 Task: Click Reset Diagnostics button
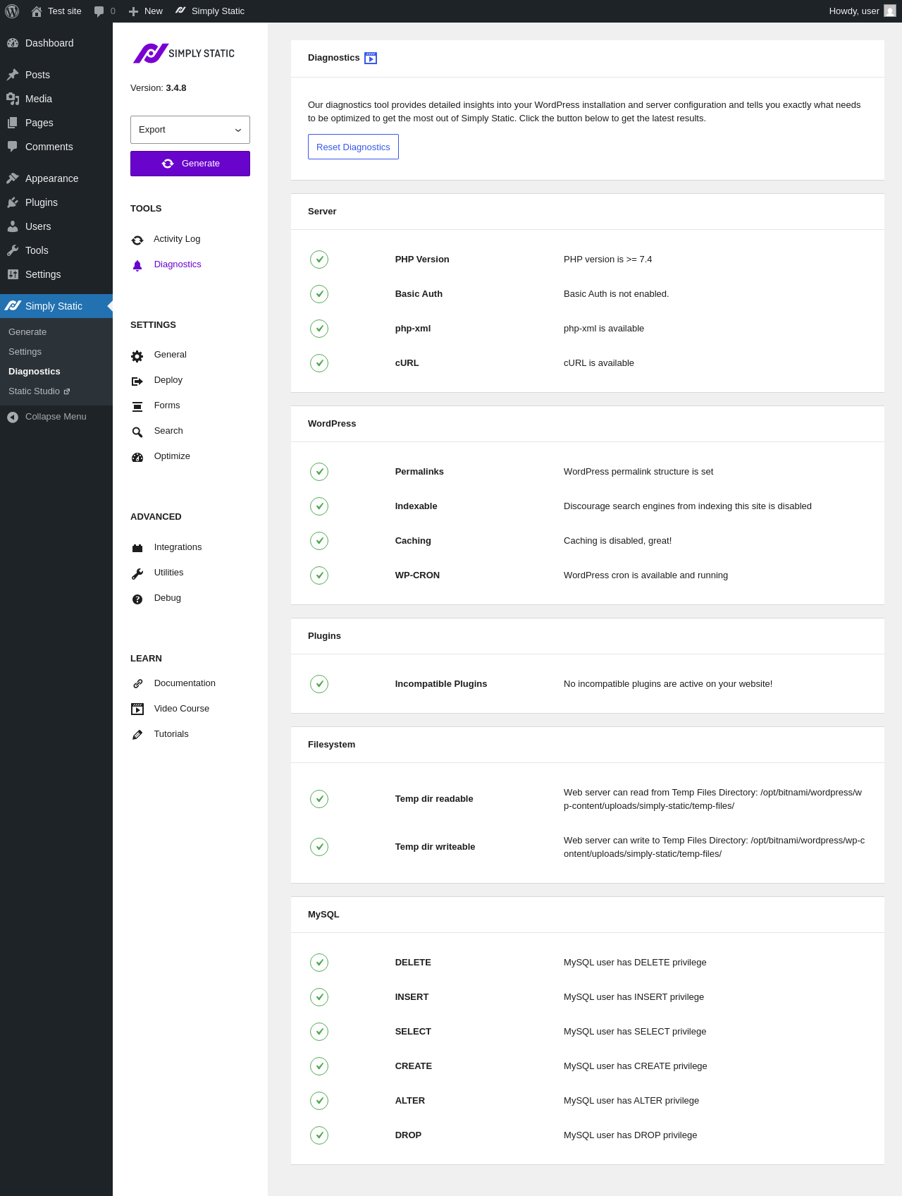(353, 147)
